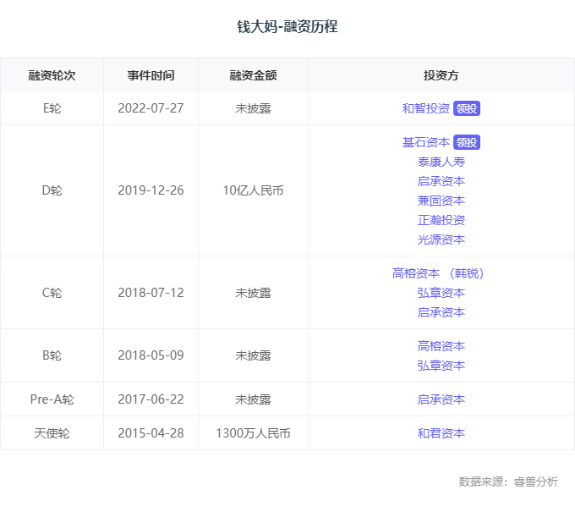The image size is (575, 512).
Task: Open the 和君资本 angel investor link
Action: (441, 433)
